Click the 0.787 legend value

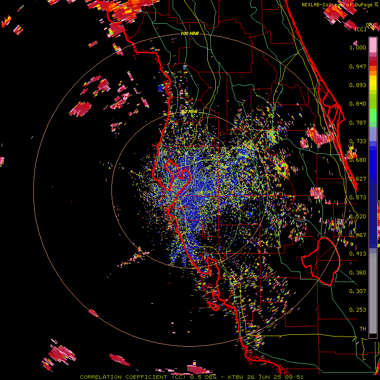coord(358,122)
